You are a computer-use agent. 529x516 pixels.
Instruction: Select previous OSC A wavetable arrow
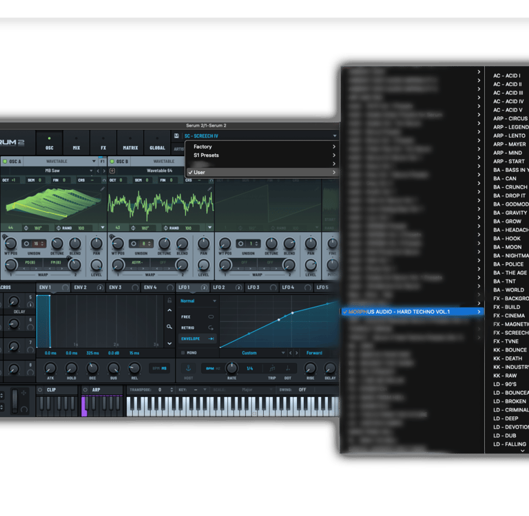click(x=98, y=171)
